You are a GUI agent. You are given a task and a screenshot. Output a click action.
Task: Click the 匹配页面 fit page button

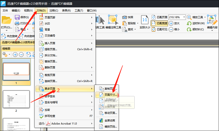tap(159, 17)
